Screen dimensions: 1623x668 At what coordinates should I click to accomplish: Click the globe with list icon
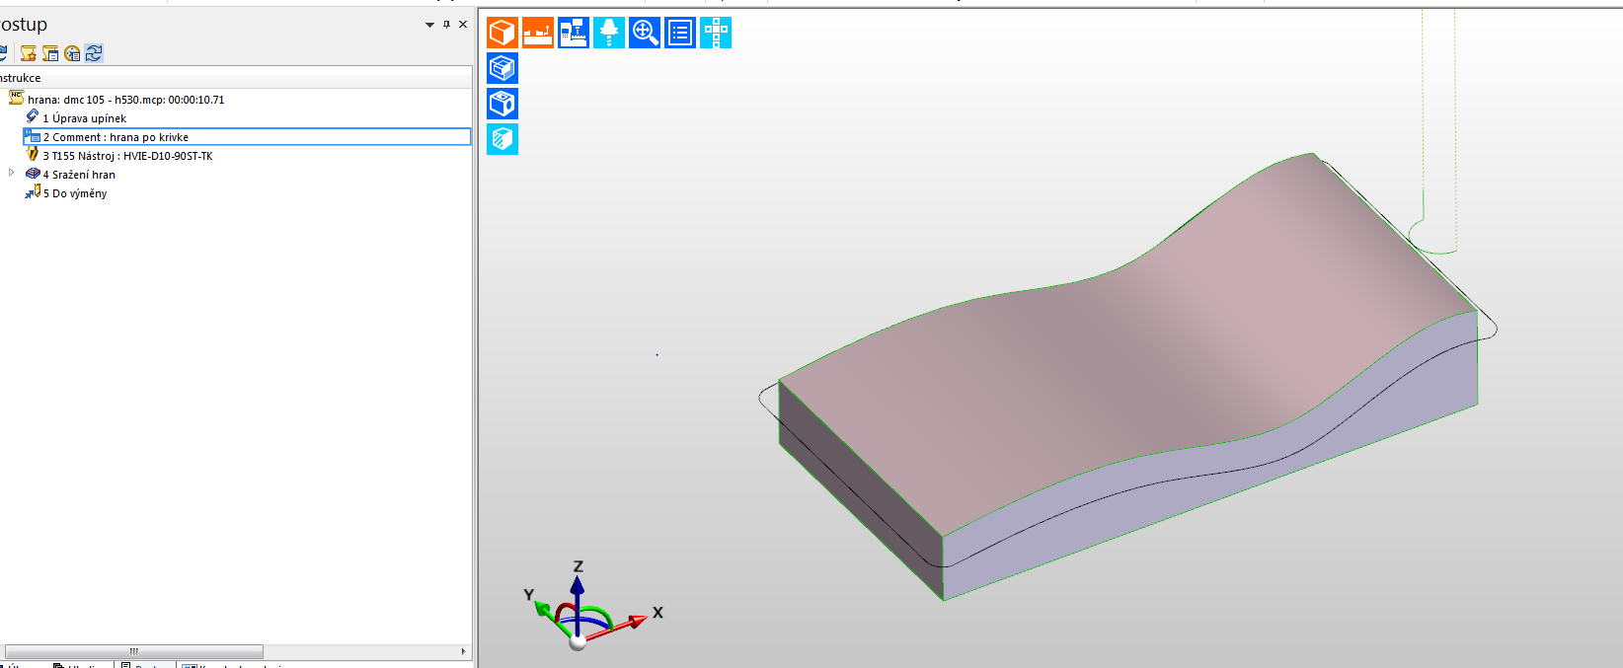[72, 53]
